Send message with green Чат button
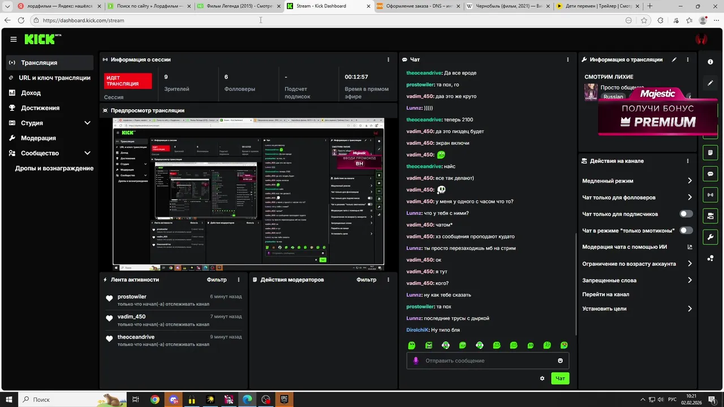 coord(560,379)
